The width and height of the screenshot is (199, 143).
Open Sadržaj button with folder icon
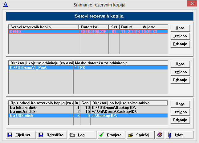pos(140,135)
